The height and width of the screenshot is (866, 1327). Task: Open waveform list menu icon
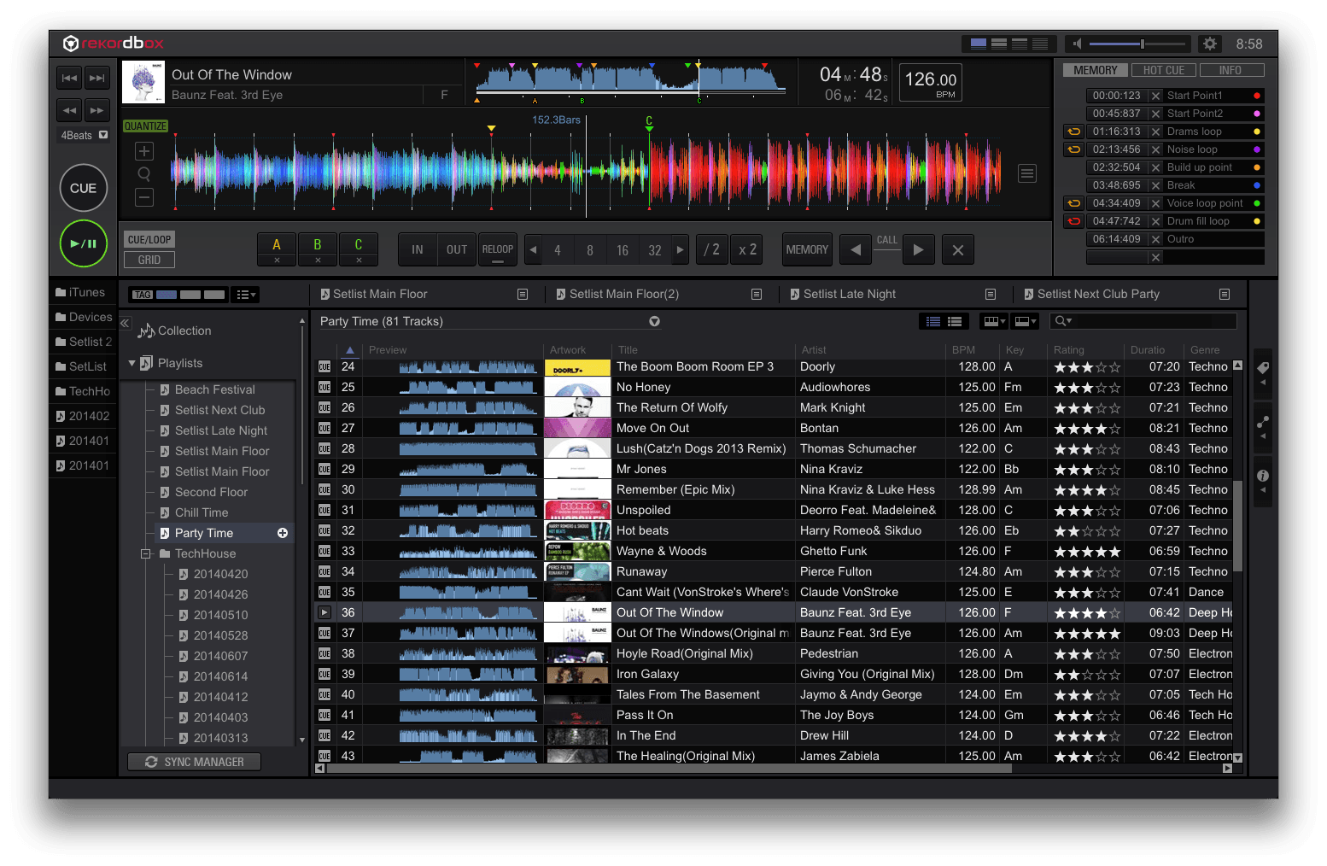1027,173
